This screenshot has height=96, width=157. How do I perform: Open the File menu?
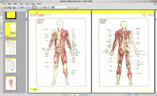click(4, 4)
